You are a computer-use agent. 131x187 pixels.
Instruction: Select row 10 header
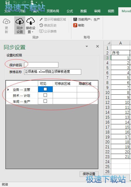coord(107,92)
